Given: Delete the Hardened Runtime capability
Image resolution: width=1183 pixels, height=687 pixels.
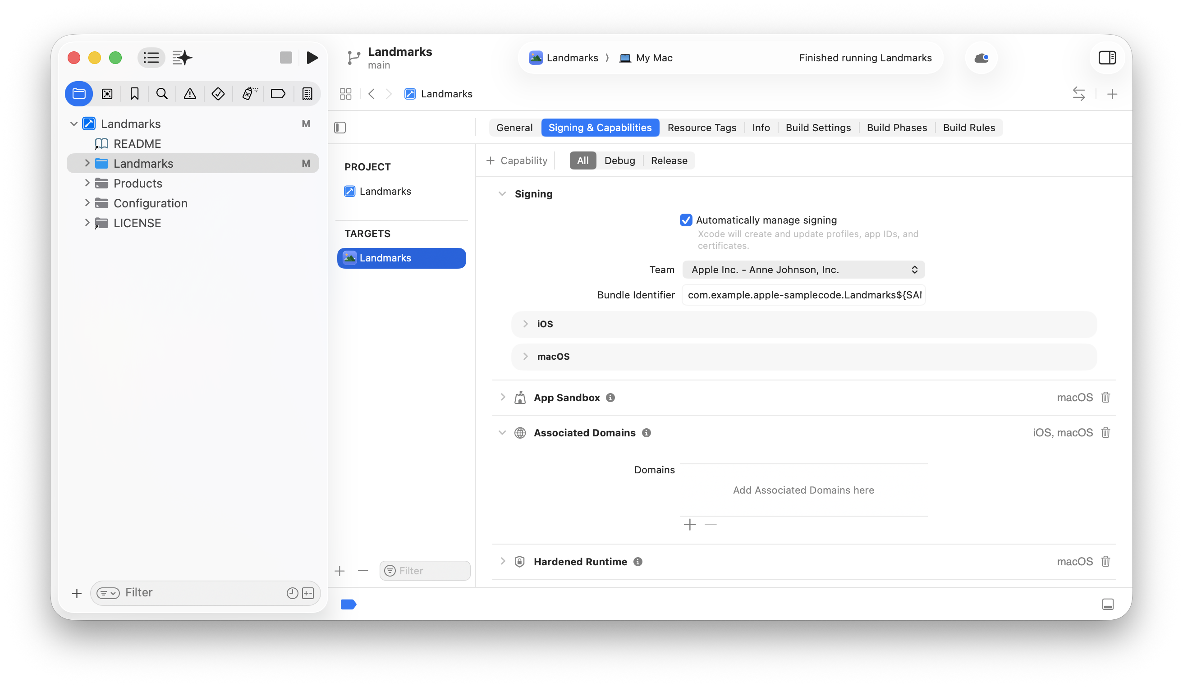Looking at the screenshot, I should point(1105,562).
